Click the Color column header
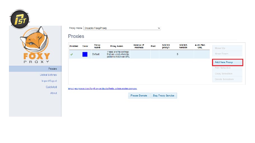 click(x=85, y=46)
